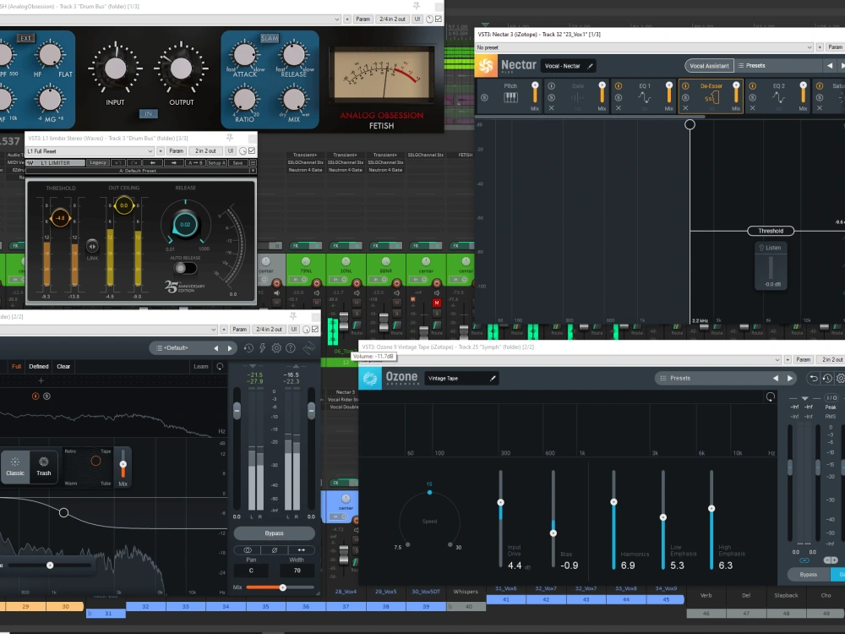Viewport: 845px width, 634px height.
Task: Bypass the De-Esser module power button
Action: (x=685, y=86)
